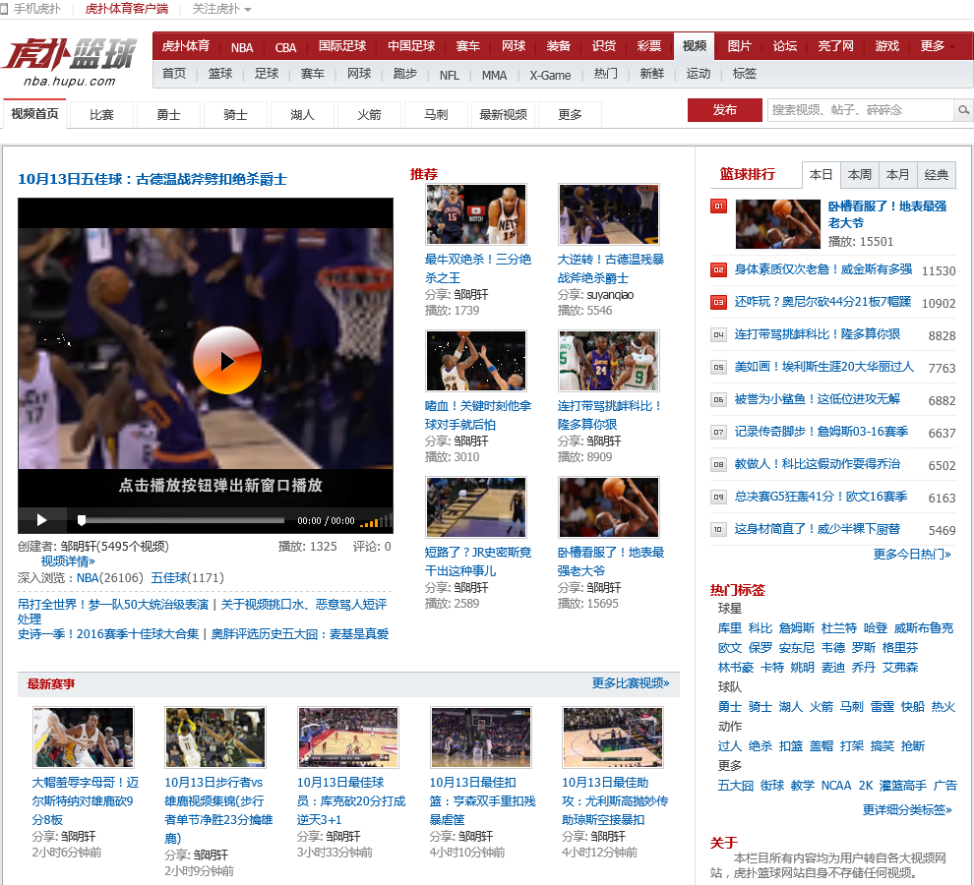
Task: Click the red 发布 button
Action: [725, 110]
